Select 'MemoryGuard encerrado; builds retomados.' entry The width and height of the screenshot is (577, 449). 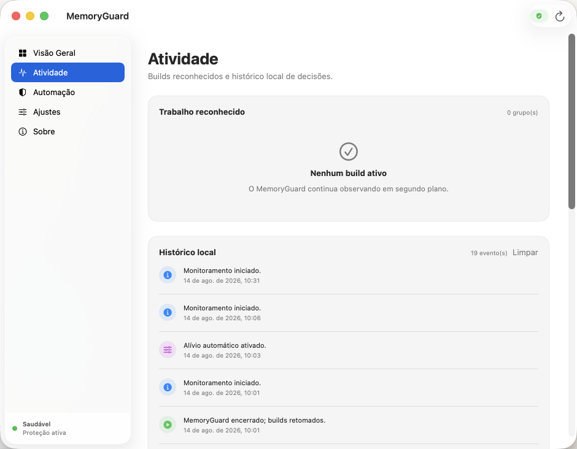[x=349, y=425]
